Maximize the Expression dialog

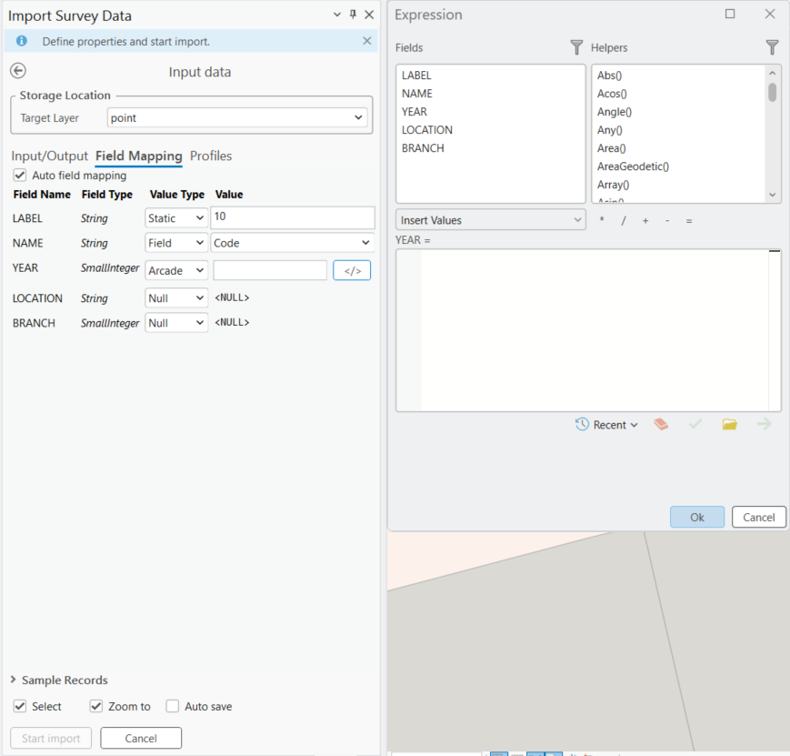(x=729, y=14)
